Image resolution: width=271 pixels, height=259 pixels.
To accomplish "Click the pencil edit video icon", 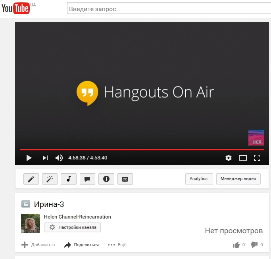I will [31, 179].
